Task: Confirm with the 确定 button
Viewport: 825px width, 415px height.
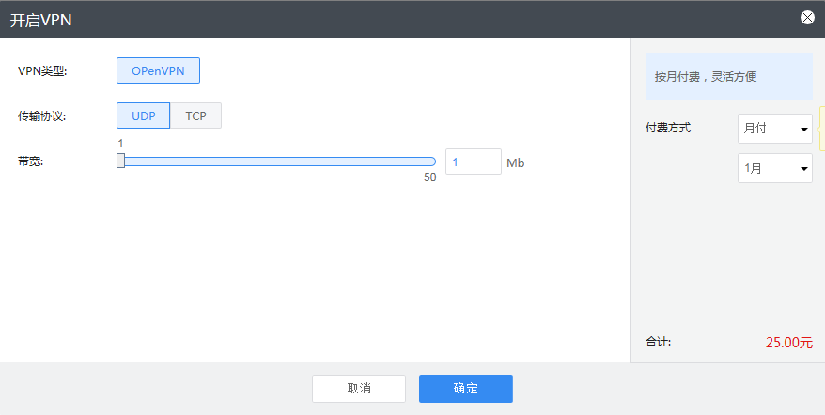Action: click(x=466, y=388)
